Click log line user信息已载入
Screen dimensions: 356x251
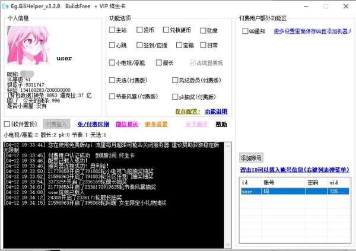click(44, 192)
